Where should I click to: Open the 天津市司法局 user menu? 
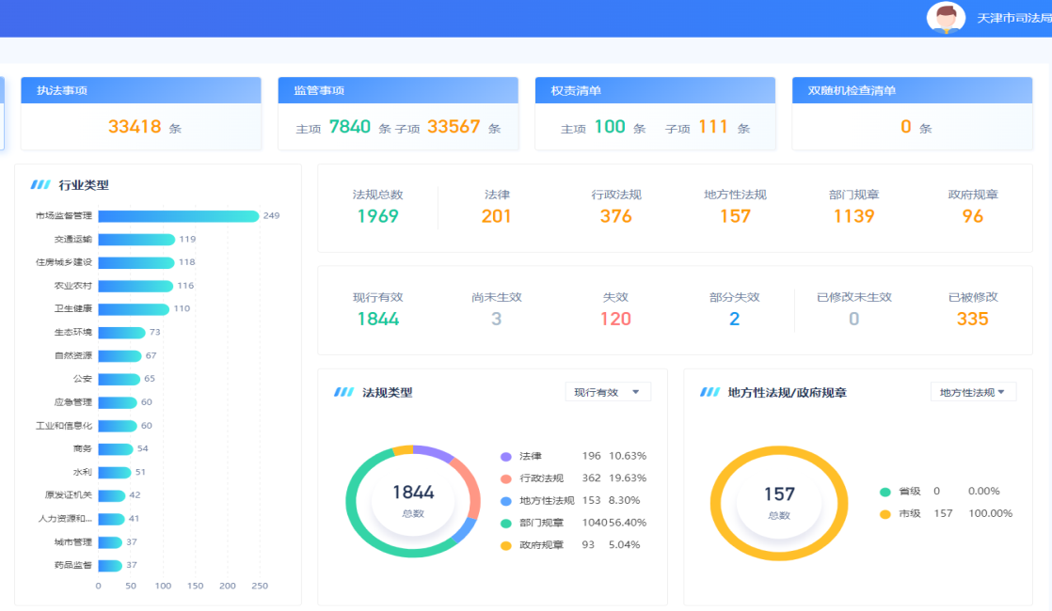click(x=1013, y=19)
